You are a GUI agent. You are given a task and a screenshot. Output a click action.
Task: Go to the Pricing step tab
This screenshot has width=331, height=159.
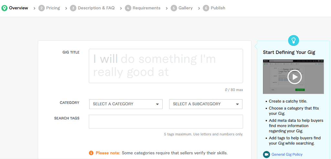[x=53, y=8]
